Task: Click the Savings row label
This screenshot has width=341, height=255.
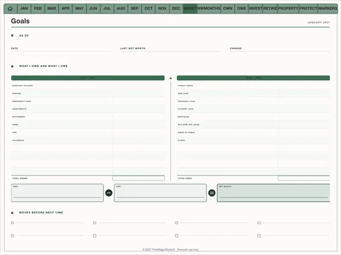Action: pos(17,93)
